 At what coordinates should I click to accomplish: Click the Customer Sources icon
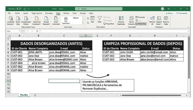point(10,18)
